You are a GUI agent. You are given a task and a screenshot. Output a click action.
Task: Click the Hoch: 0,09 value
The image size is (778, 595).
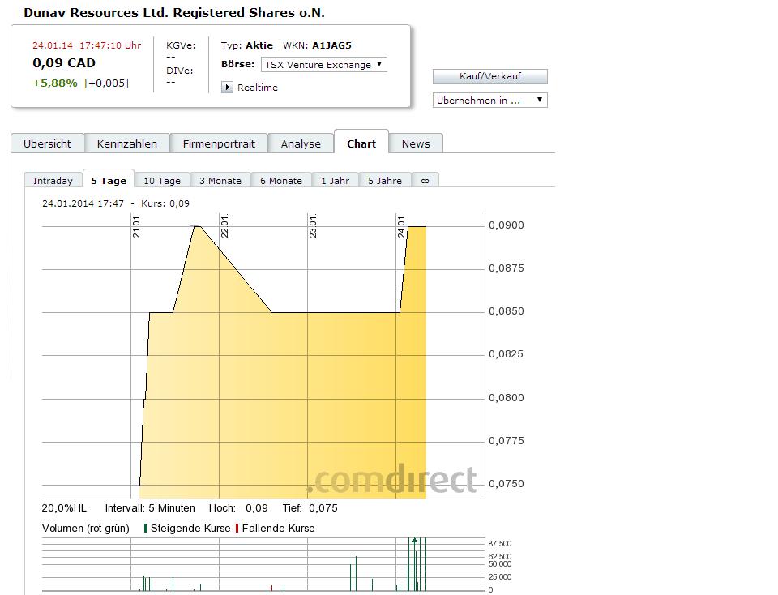(x=238, y=508)
